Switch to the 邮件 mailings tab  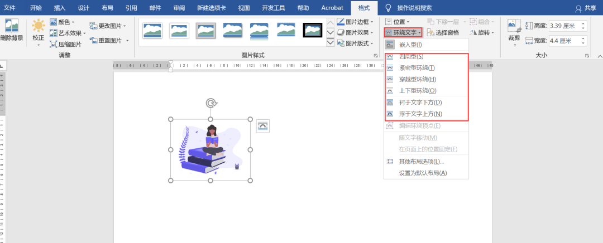click(155, 8)
